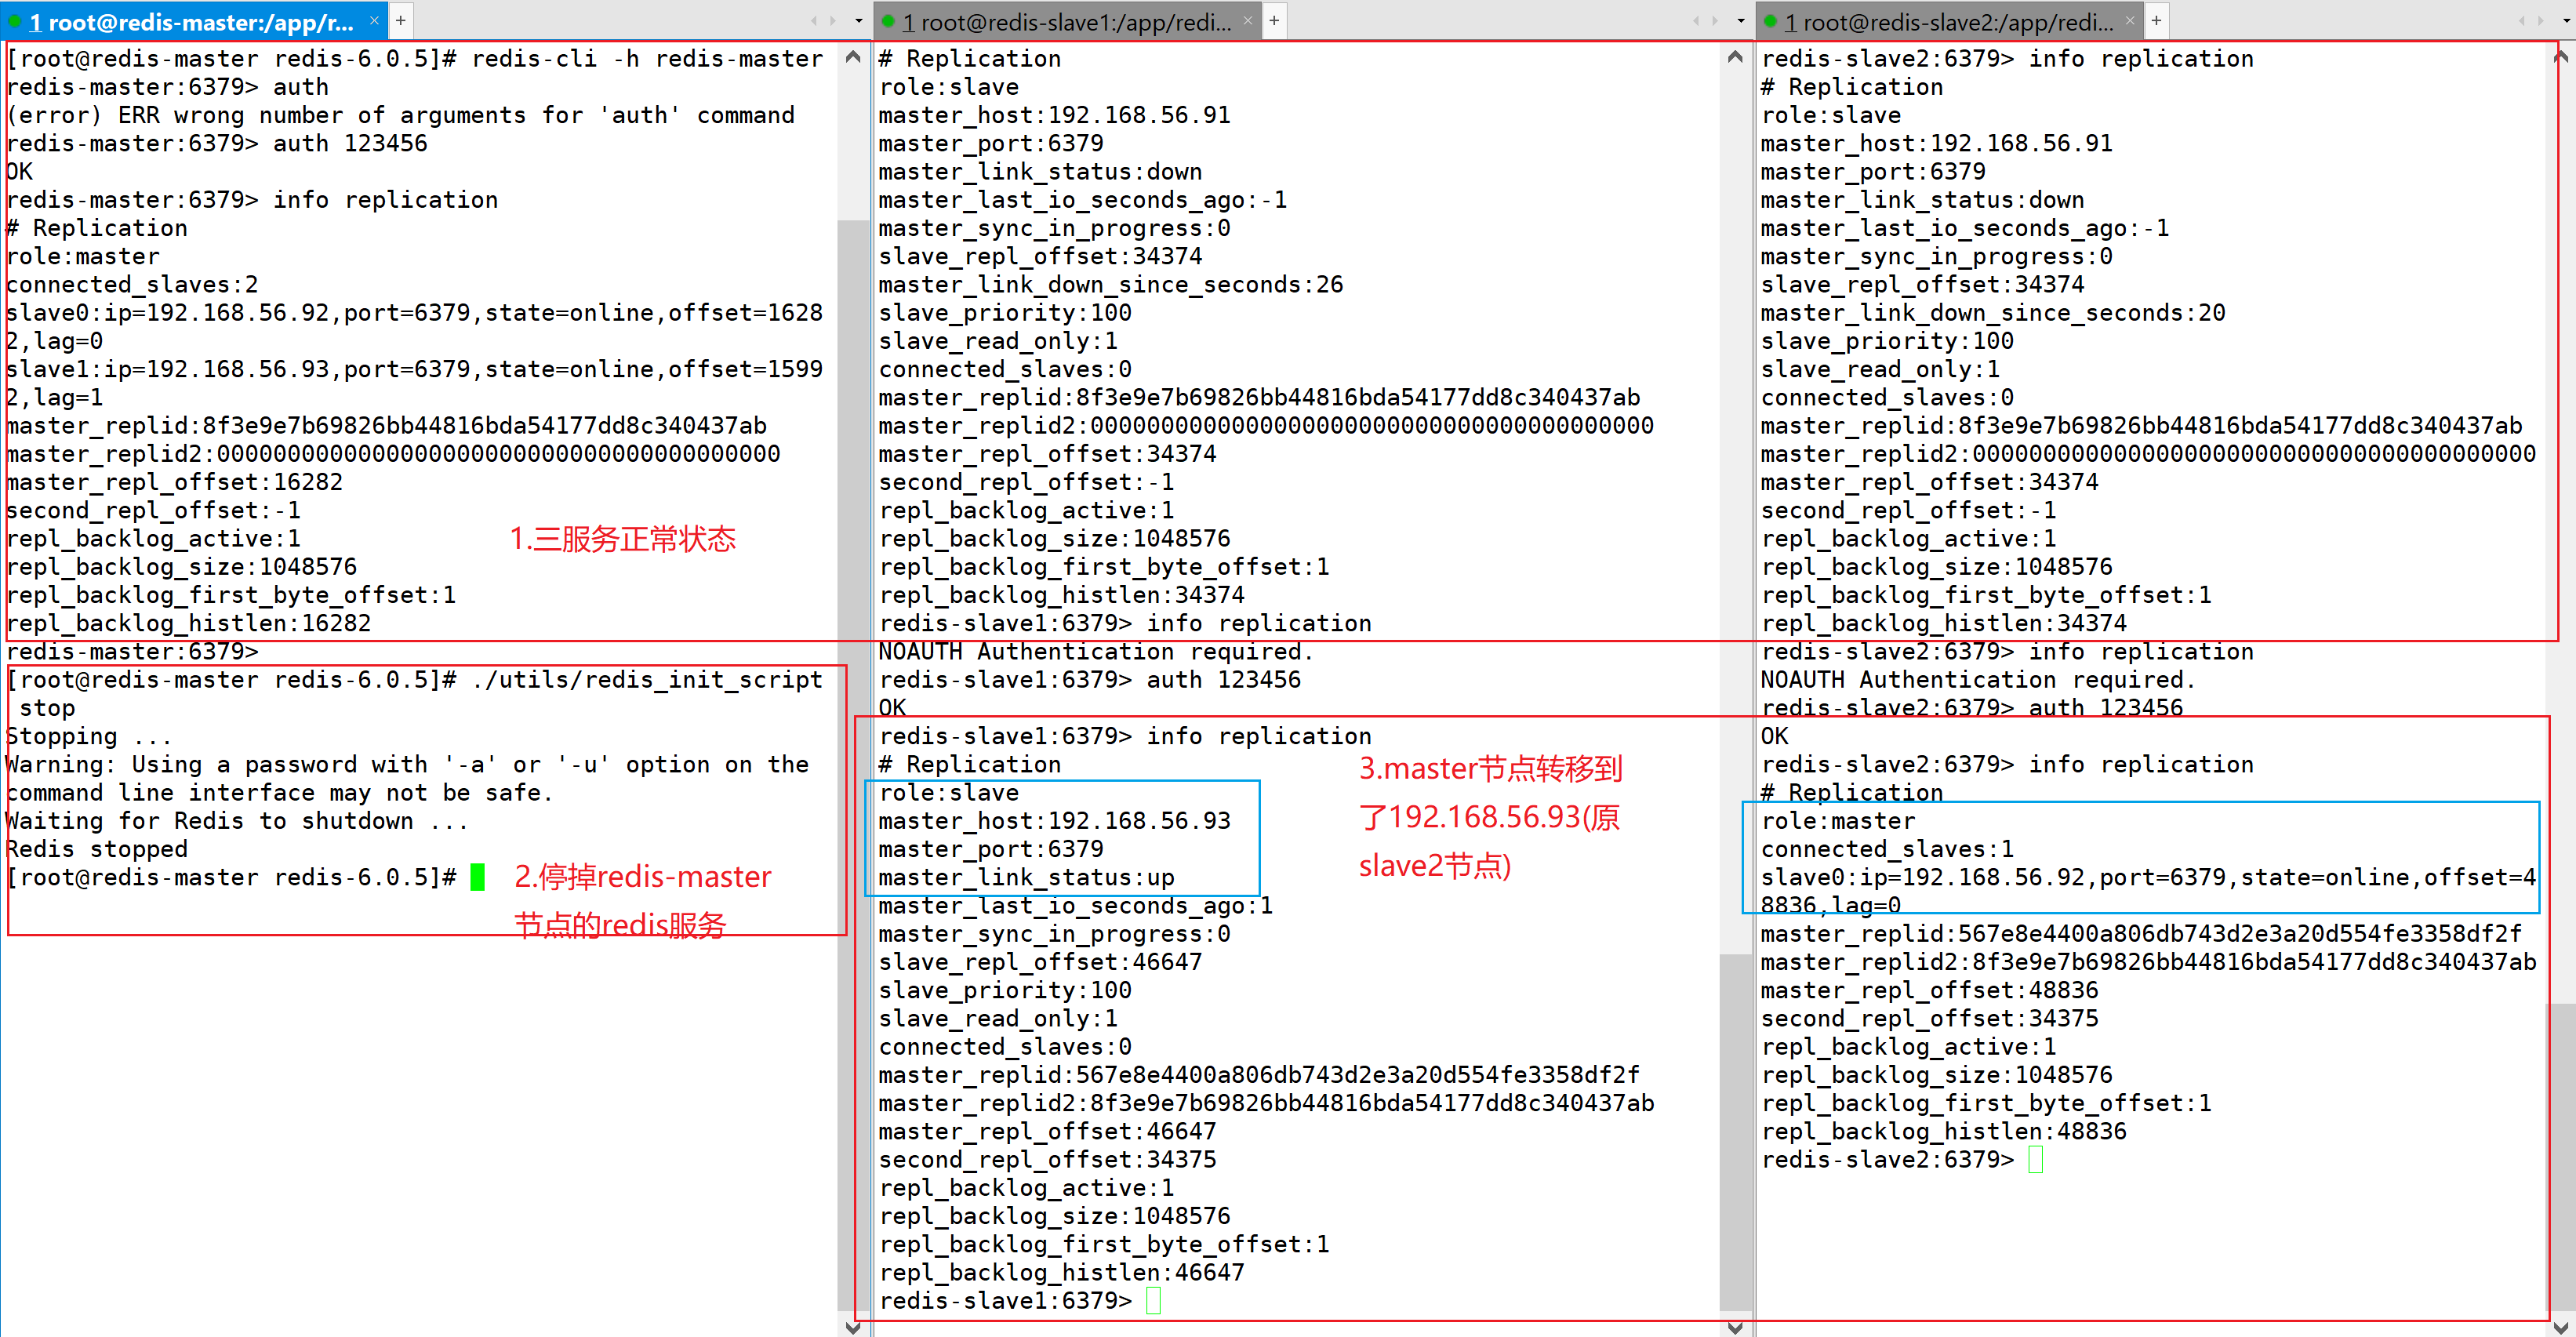Click 'master_host:192.168.56.93' in slave1 pane
Image resolution: width=2576 pixels, height=1337 pixels.
coord(1055,820)
